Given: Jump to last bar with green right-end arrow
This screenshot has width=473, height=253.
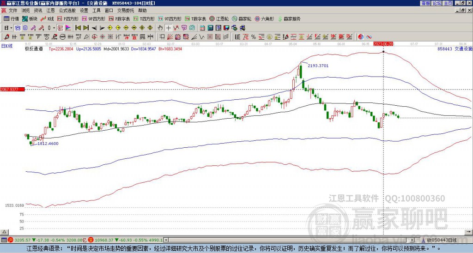Looking at the screenshot, I should tap(86, 28).
